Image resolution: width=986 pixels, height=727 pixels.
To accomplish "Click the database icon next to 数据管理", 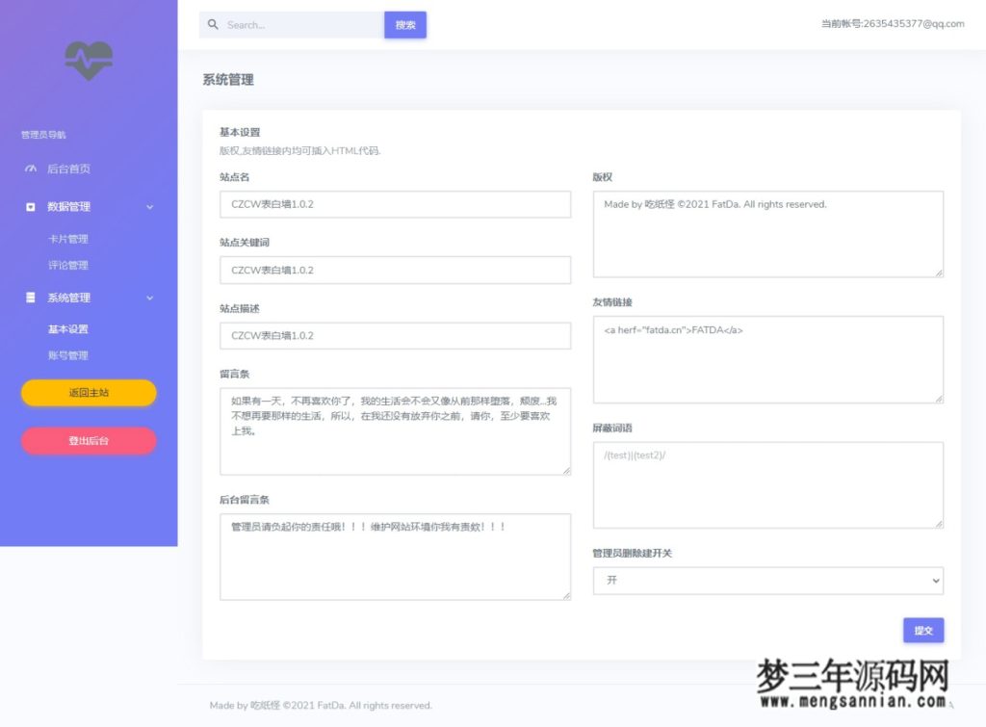I will click(29, 206).
